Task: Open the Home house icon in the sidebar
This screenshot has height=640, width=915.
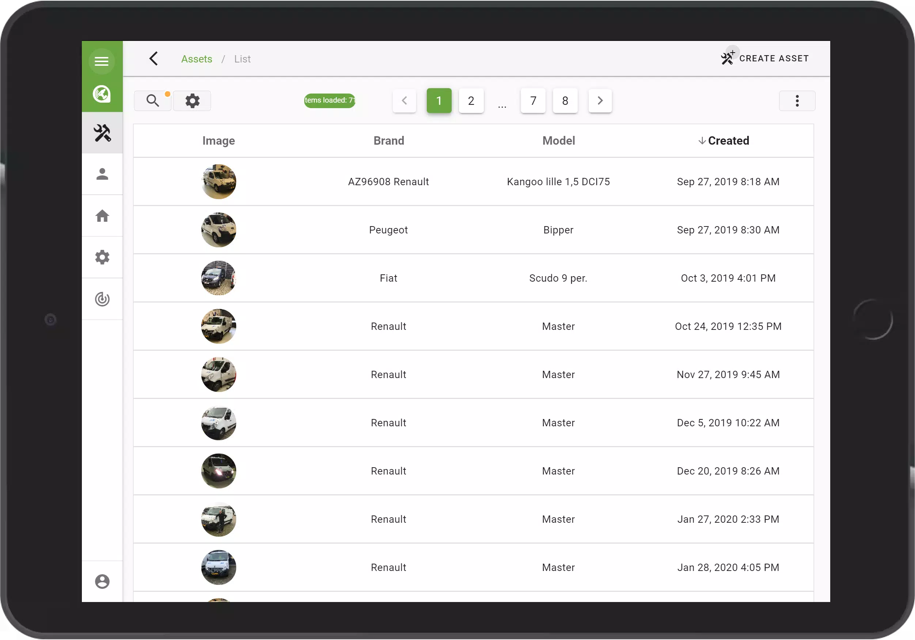Action: tap(102, 216)
